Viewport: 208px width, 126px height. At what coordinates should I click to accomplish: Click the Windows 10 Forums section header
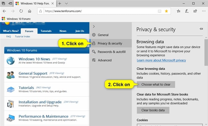click(x=47, y=50)
